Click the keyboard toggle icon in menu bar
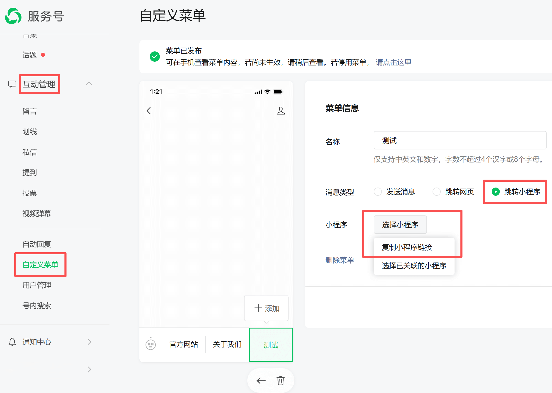 [x=151, y=344]
